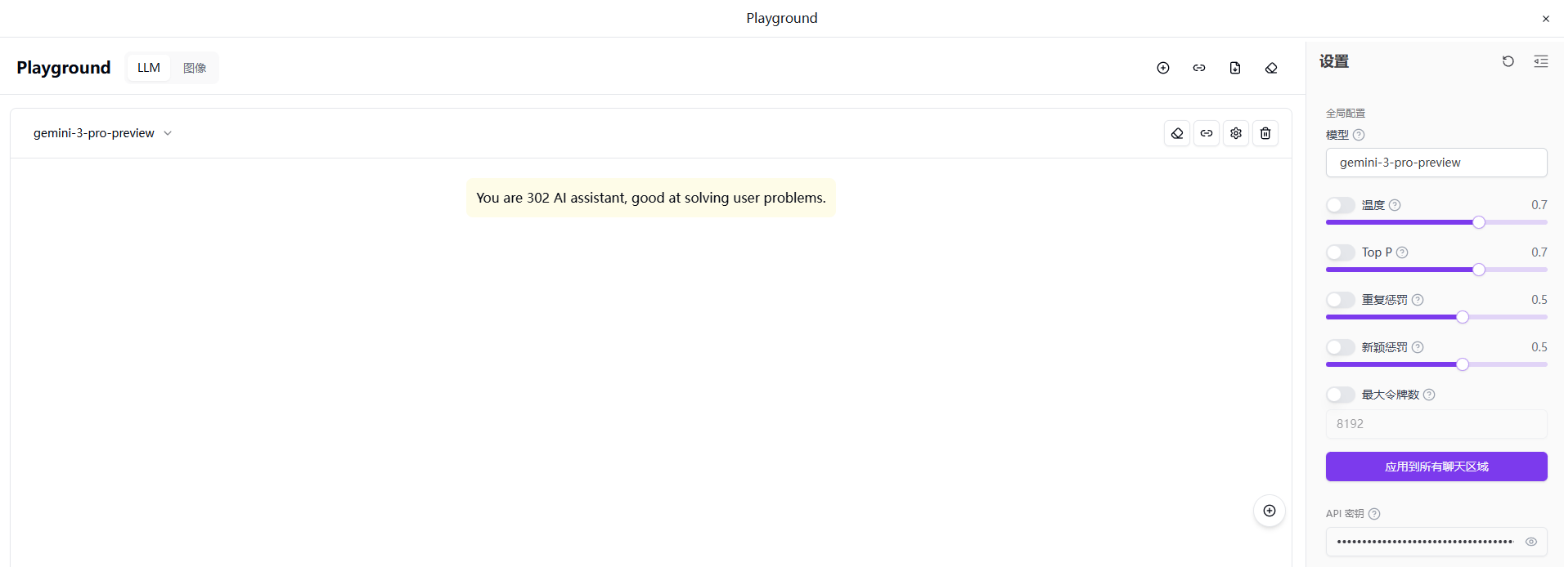The width and height of the screenshot is (1564, 567).
Task: Click the eraser icon in top header toolbar
Action: point(1270,68)
